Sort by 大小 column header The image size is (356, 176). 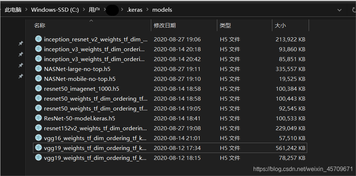click(x=280, y=25)
